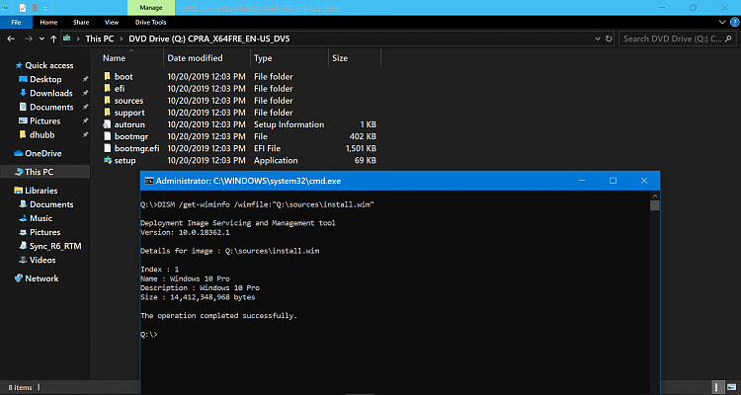Screen dimensions: 741x395
Task: Click 8 items status bar text
Action: point(20,387)
